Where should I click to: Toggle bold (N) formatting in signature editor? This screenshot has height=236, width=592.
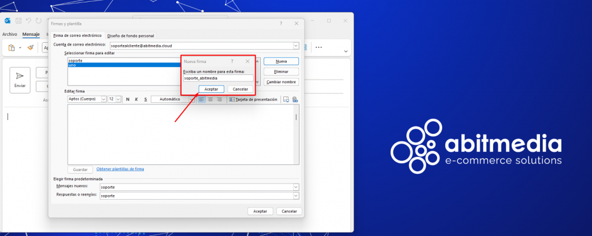click(x=128, y=99)
